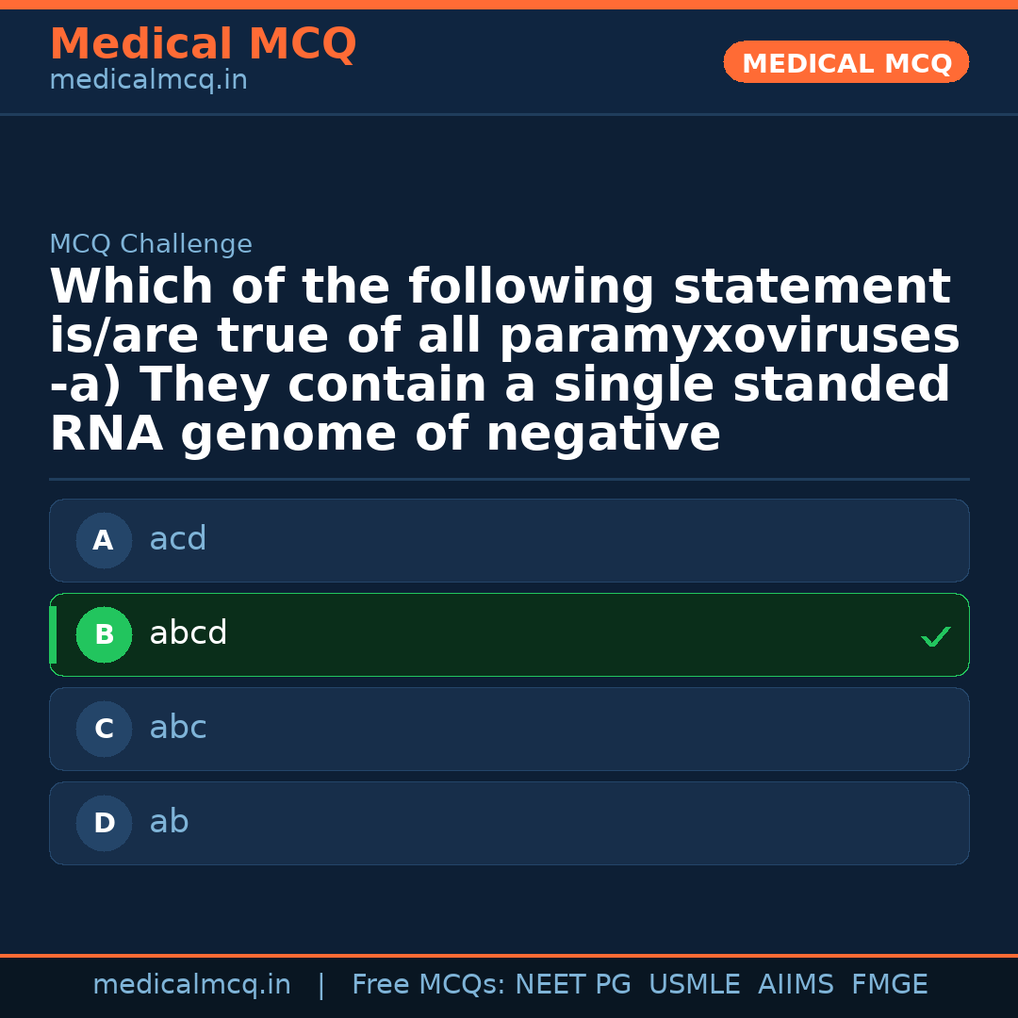
Task: Select answer option C labeled abc
Action: tap(509, 729)
